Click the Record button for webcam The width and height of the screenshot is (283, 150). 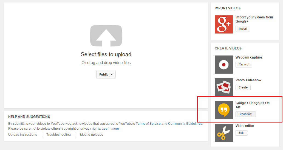tap(244, 64)
